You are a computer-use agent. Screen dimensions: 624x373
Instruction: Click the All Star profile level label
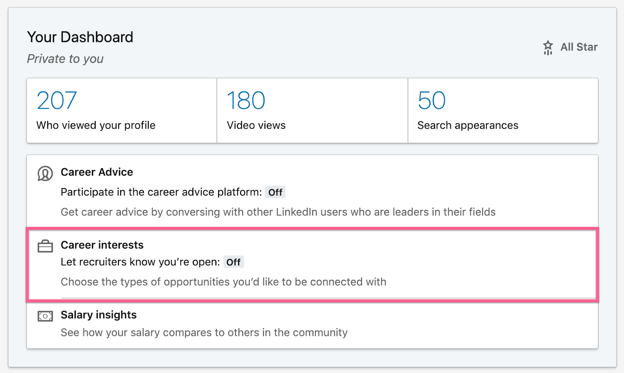[579, 47]
